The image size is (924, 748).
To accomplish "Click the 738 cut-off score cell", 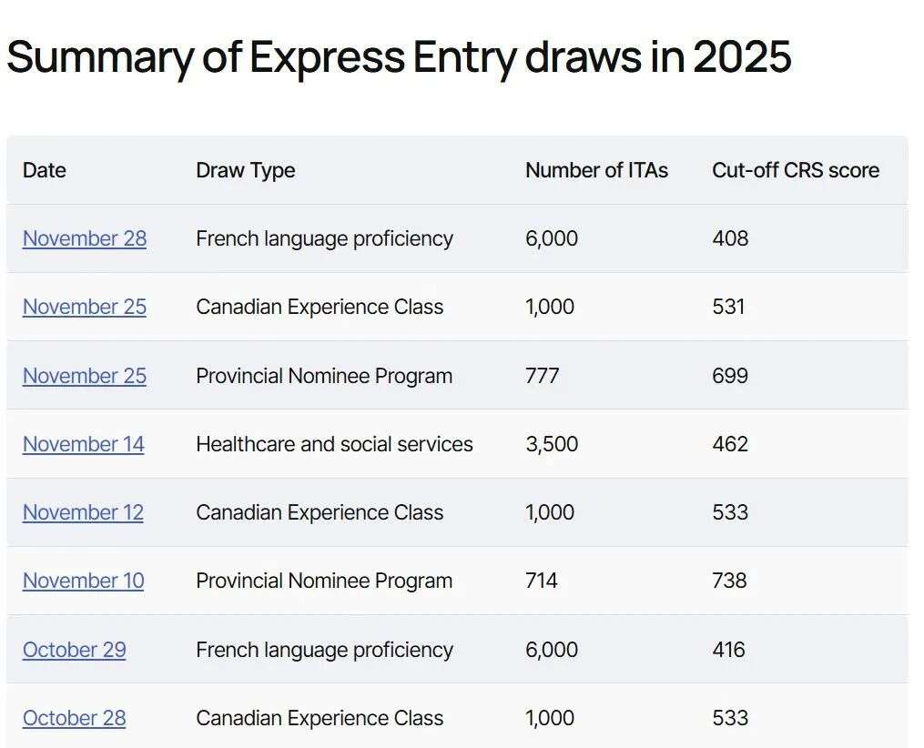I will click(x=729, y=581).
